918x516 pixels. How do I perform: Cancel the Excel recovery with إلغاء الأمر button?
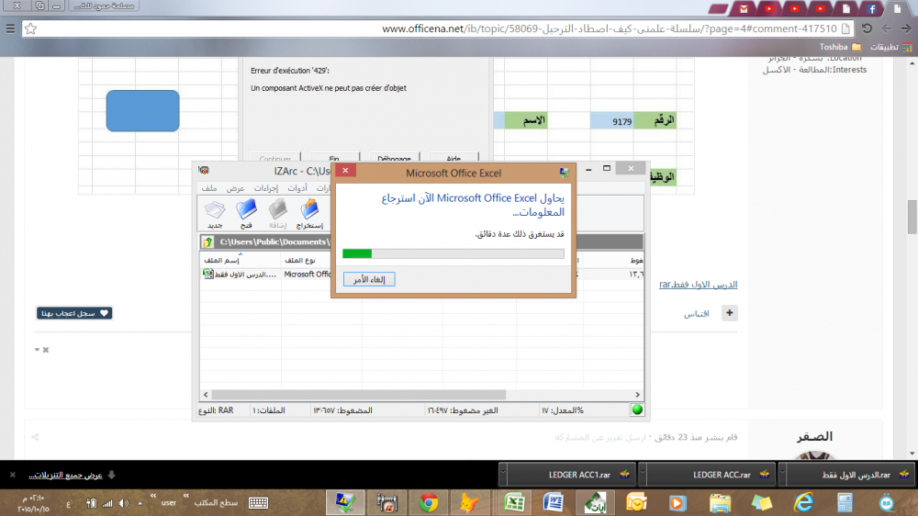369,279
